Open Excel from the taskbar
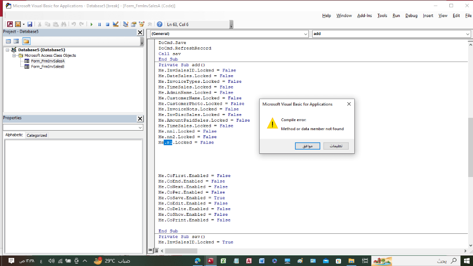Screen dimensions: 473x266 223,261
